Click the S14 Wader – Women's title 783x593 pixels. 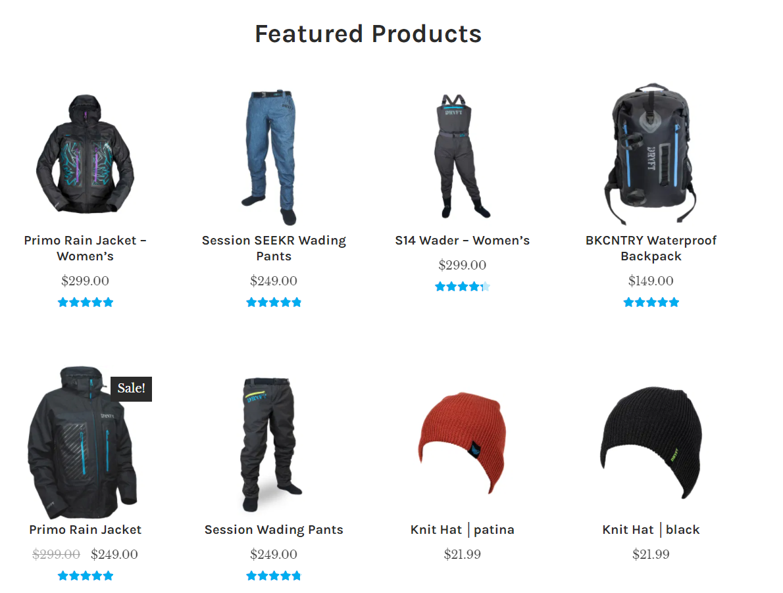pyautogui.click(x=462, y=241)
